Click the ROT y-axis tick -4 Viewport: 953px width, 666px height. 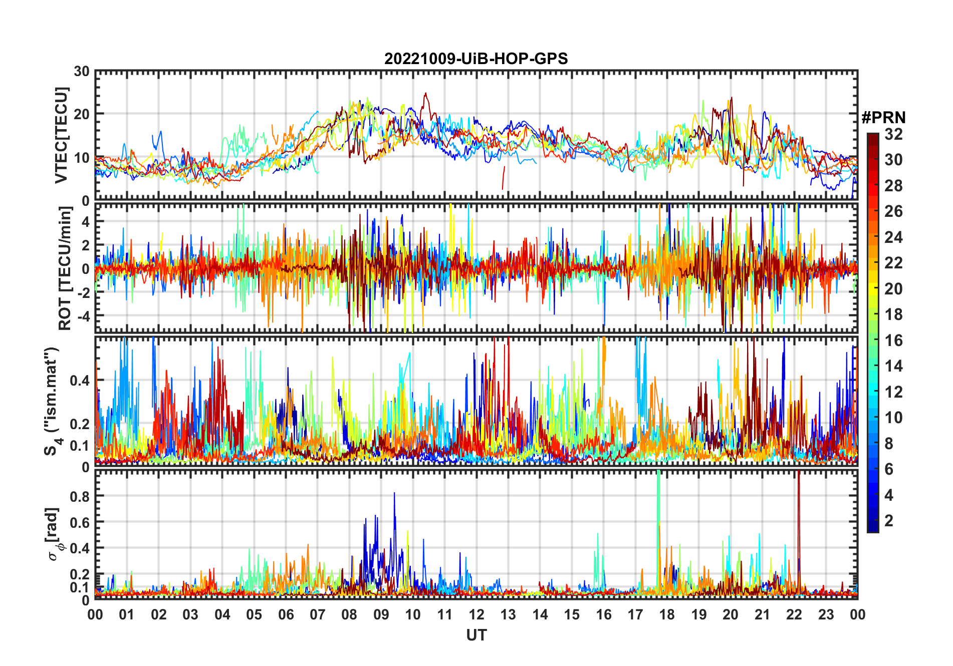pos(84,316)
